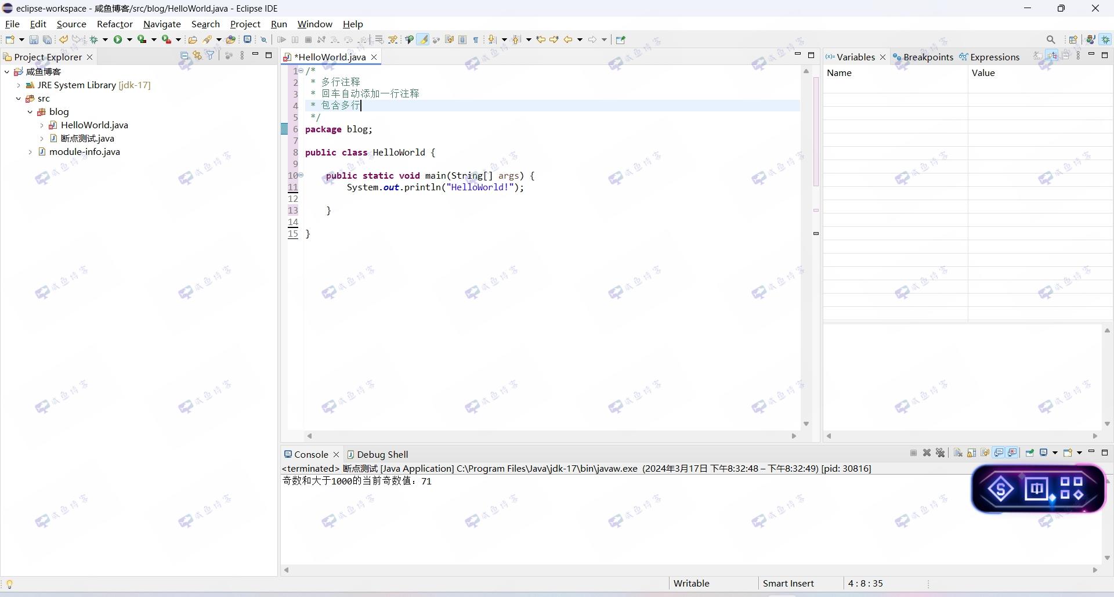Jump to Next Annotation icon

tap(492, 39)
